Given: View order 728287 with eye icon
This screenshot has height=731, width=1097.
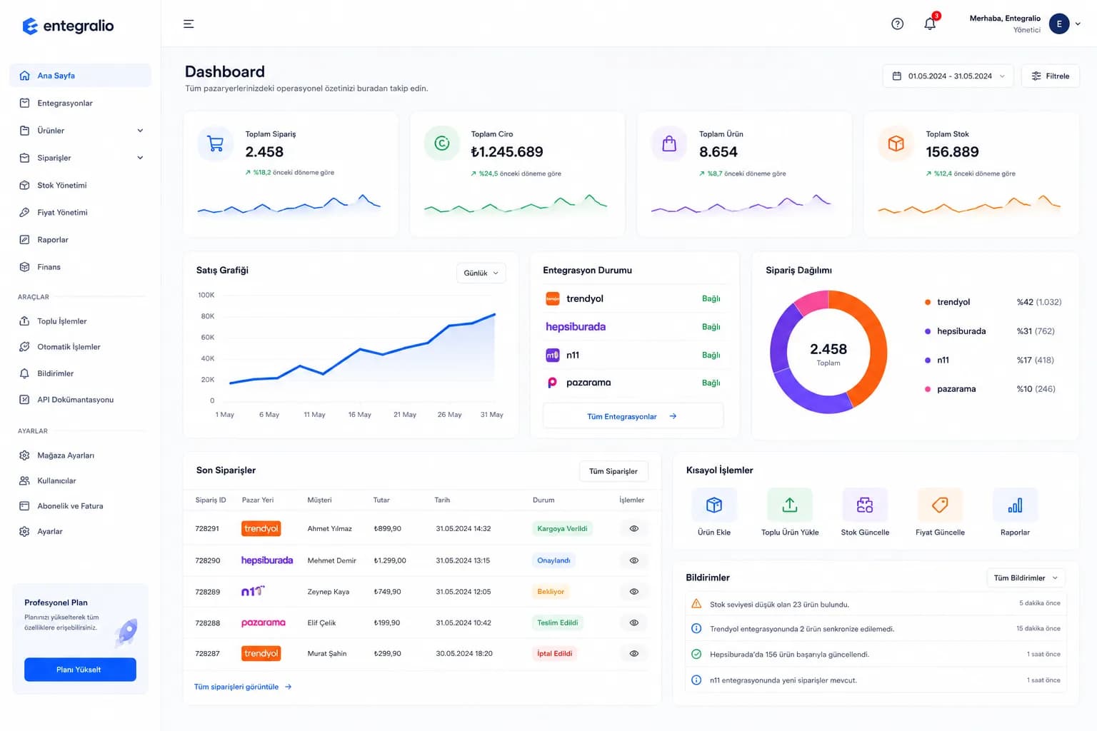Looking at the screenshot, I should coord(633,654).
